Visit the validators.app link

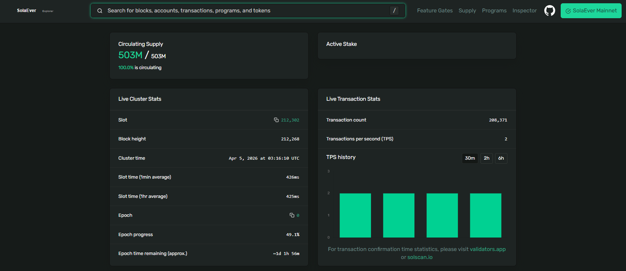487,249
